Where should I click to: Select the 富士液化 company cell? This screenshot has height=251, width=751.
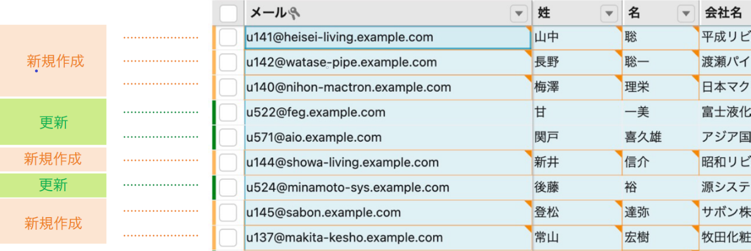click(725, 113)
